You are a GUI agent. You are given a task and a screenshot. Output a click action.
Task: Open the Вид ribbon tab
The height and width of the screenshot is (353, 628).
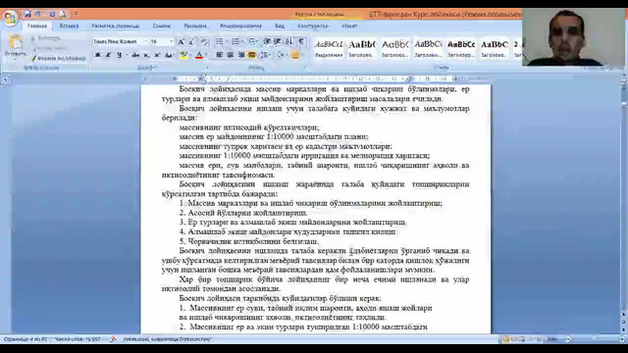tap(280, 26)
